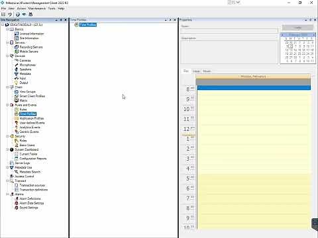Select Current Tasks in the tree
Screen dimensions: 318x238
[28, 154]
